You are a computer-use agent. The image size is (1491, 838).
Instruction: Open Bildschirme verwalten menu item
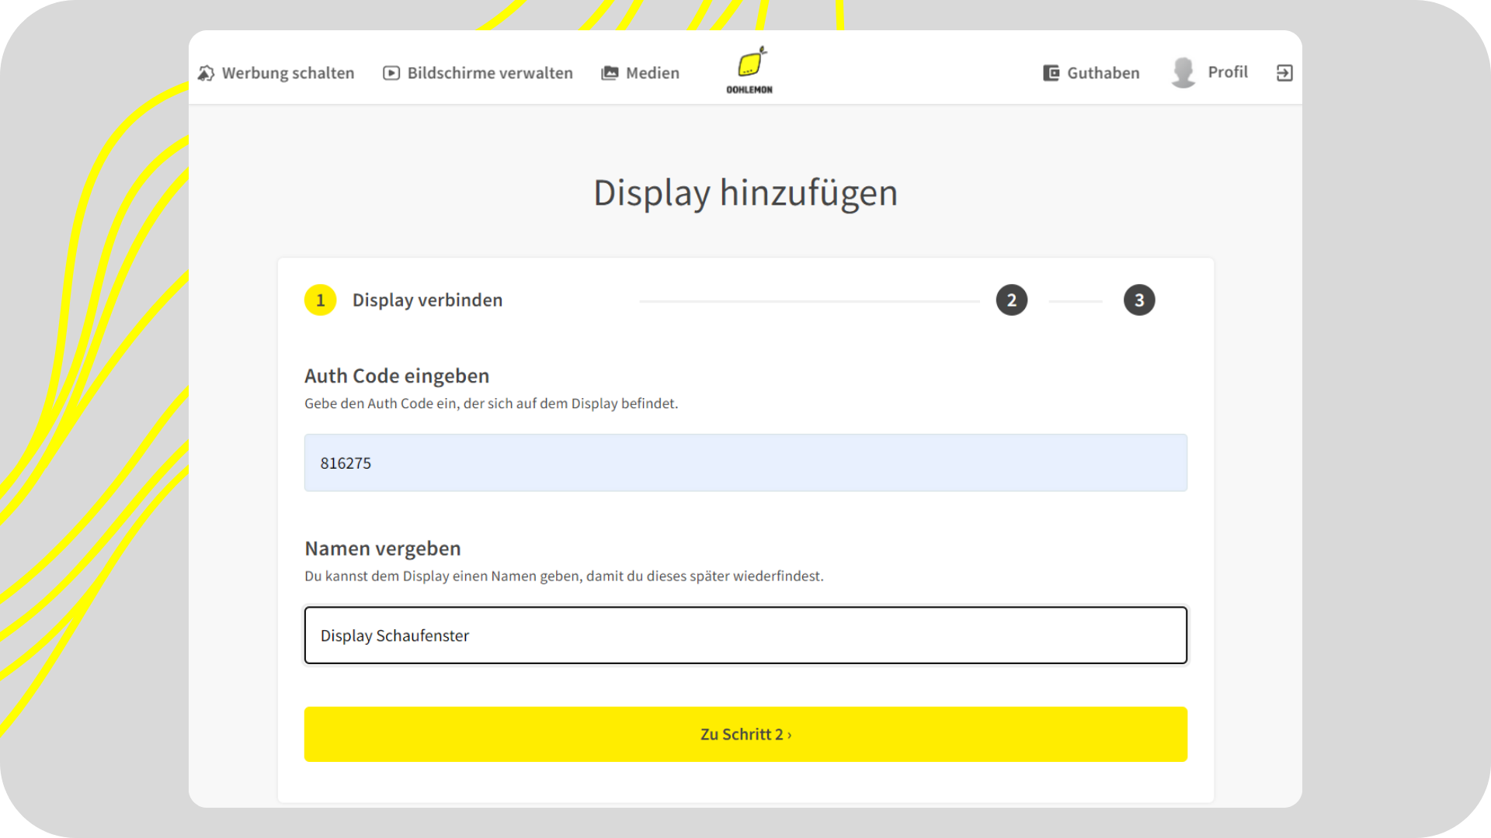[x=489, y=73]
